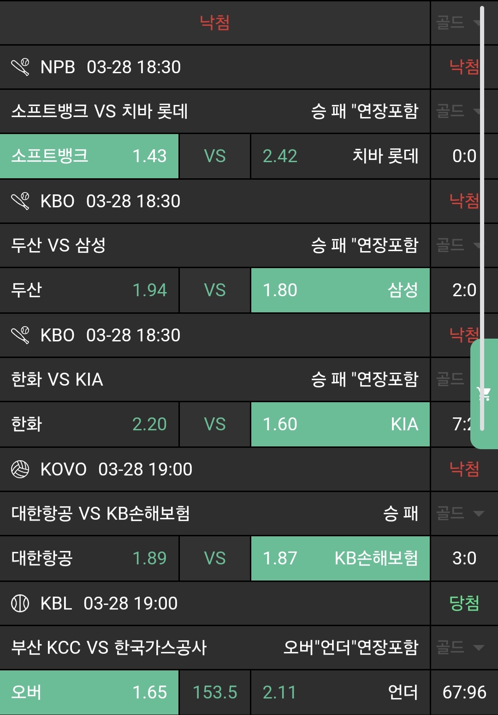Choose 치바 롯데 at 2.42 odds
Screen dimensions: 498x715
340,156
